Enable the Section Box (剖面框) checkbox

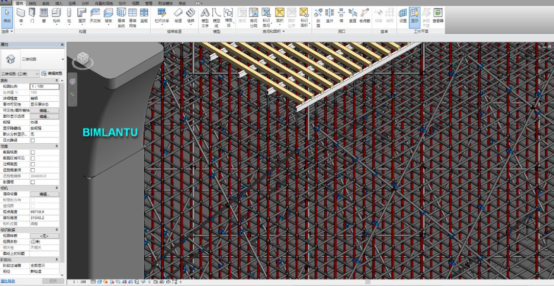tap(33, 182)
